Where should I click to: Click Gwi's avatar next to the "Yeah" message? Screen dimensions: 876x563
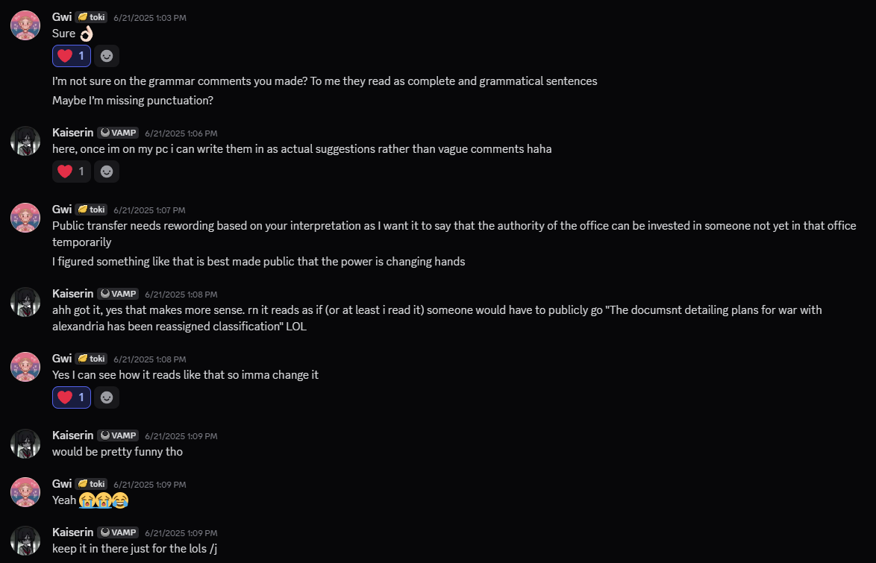point(25,492)
